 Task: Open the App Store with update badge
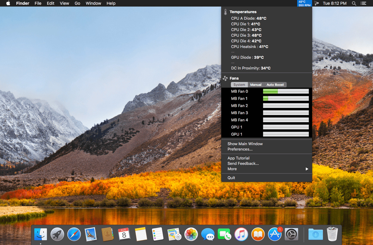[x=275, y=234]
